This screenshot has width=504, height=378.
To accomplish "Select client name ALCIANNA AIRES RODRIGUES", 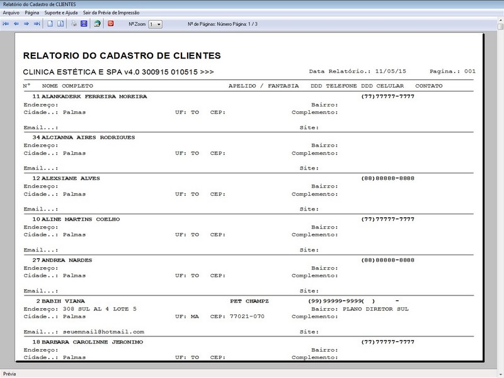I will click(88, 137).
